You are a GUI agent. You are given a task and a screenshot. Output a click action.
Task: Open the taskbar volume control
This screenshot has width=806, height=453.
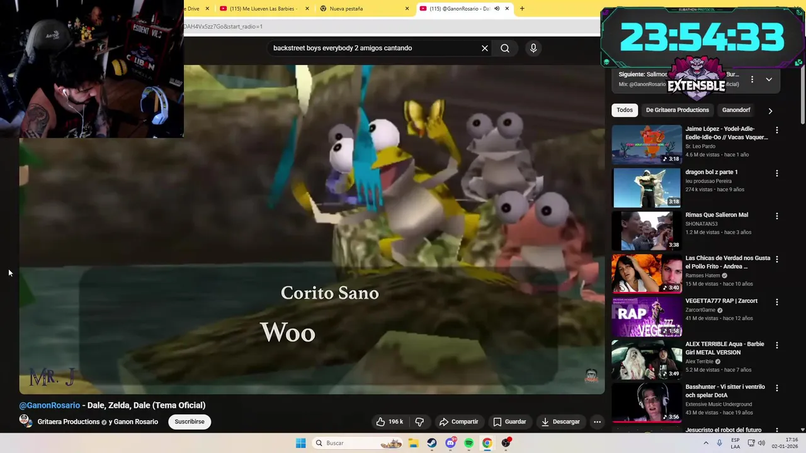coord(761,443)
